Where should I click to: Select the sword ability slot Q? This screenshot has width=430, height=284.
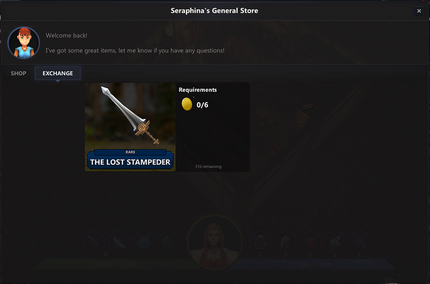click(x=95, y=242)
